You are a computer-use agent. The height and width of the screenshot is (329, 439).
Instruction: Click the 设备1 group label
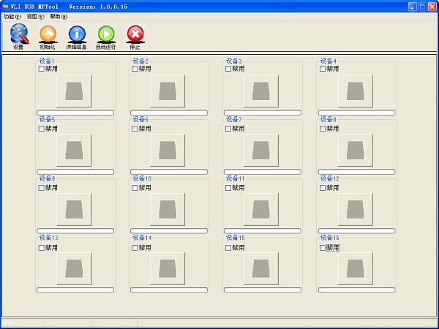click(47, 61)
